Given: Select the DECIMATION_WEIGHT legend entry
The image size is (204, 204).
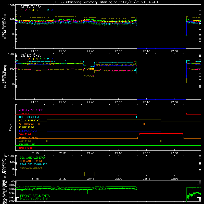Looking at the screenshot, I should [x=32, y=161].
